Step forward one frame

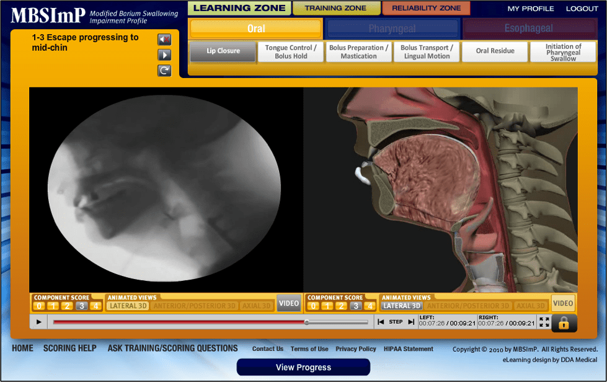tap(410, 322)
